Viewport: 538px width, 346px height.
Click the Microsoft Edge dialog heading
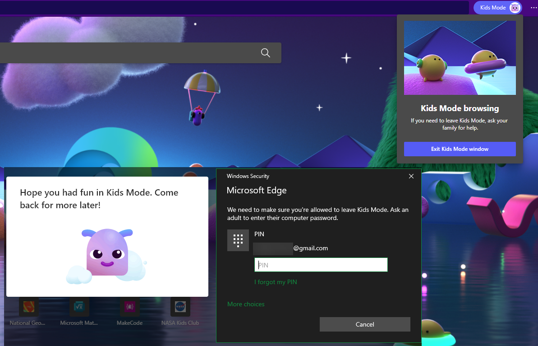coord(256,190)
